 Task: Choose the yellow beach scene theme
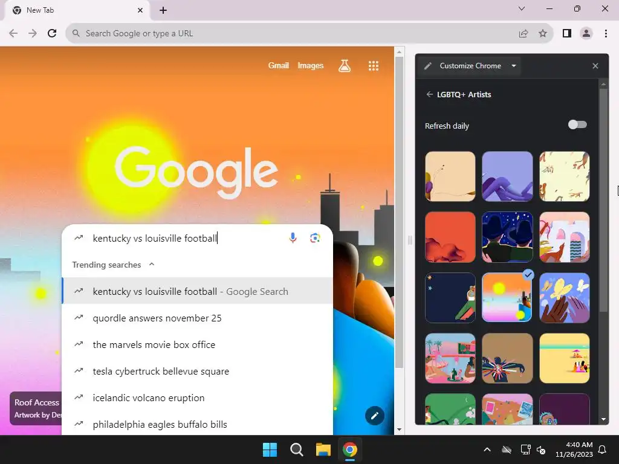point(564,358)
